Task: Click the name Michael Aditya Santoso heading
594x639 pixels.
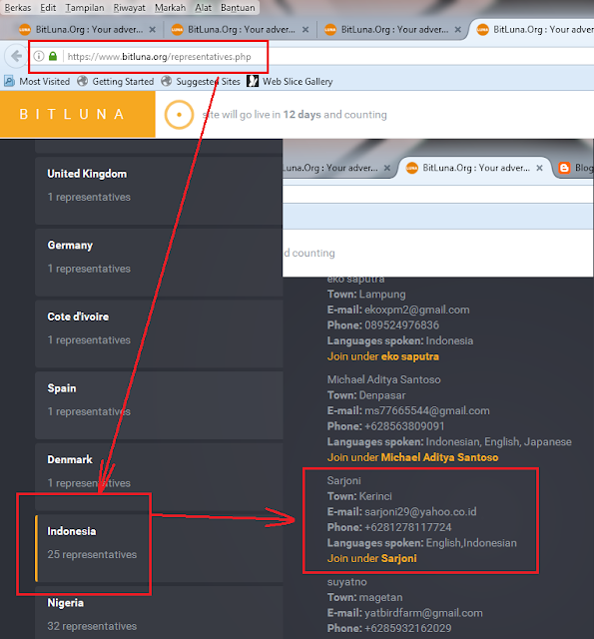Action: point(383,379)
